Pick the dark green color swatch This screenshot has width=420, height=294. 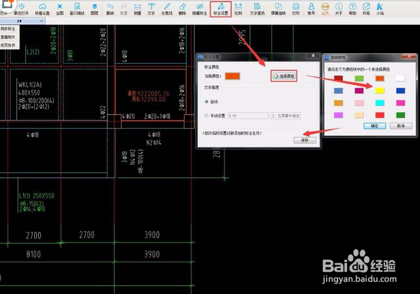pyautogui.click(x=401, y=115)
